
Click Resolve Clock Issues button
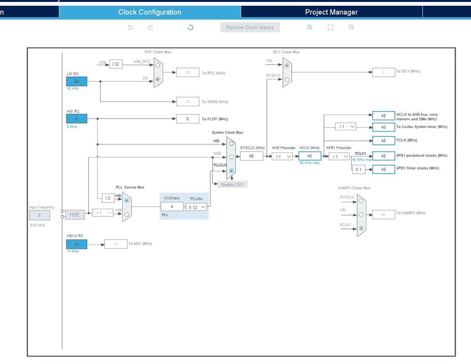[x=250, y=27]
